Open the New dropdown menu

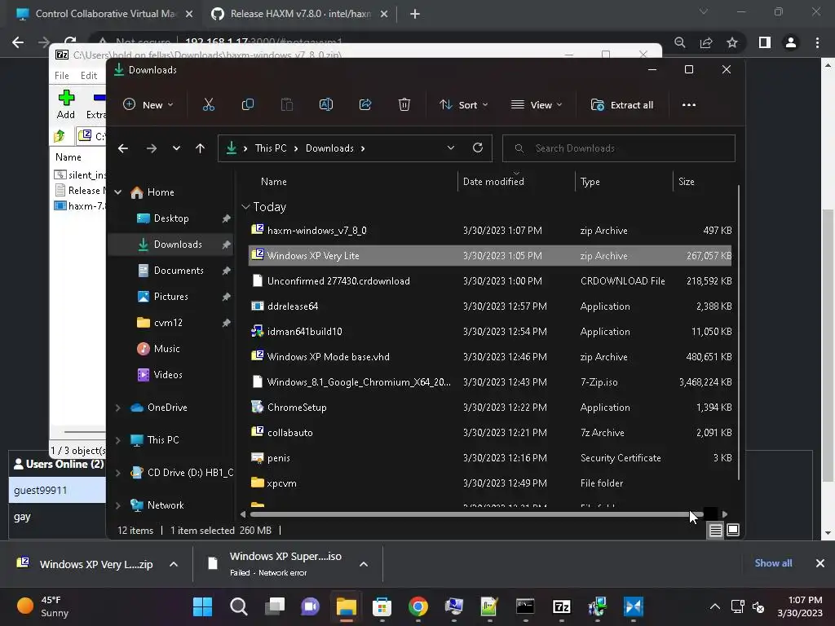[x=148, y=105]
